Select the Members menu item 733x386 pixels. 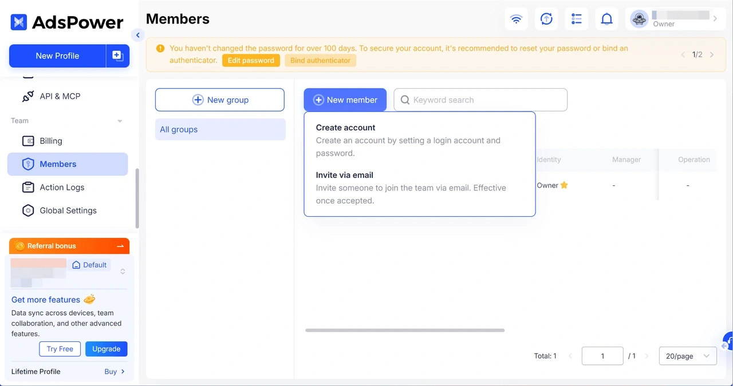(68, 164)
